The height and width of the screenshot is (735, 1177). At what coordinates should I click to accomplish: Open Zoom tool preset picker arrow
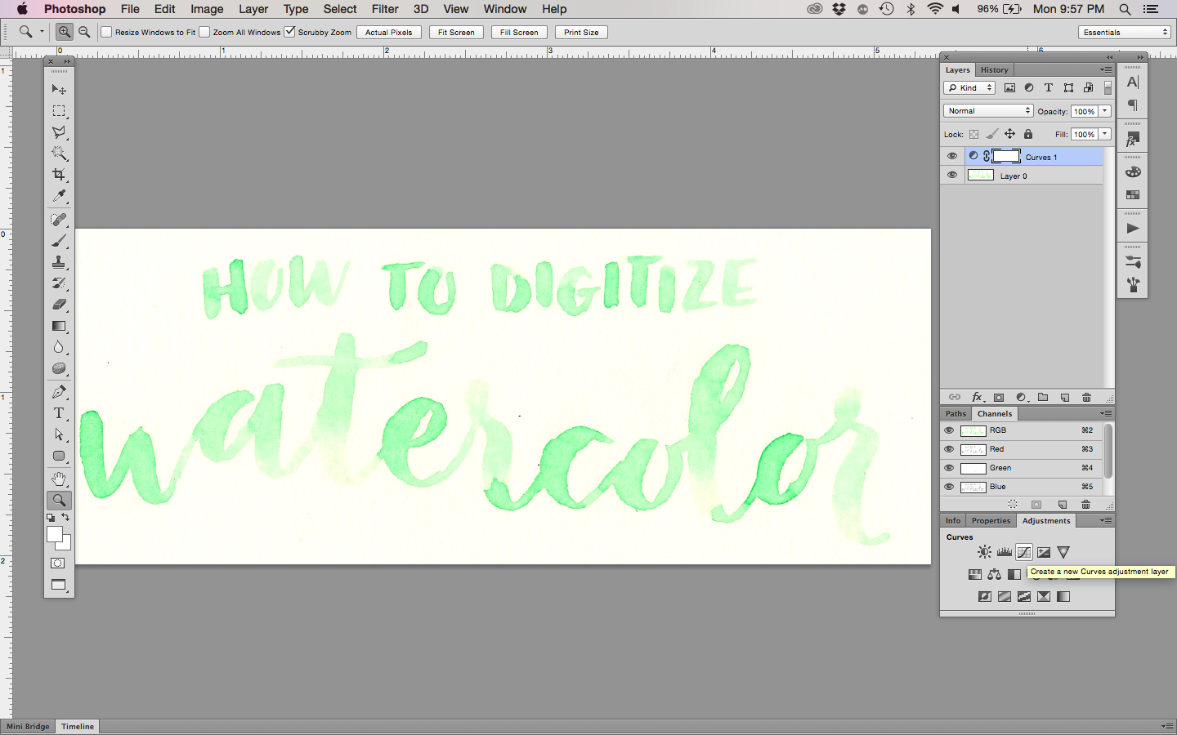(42, 32)
